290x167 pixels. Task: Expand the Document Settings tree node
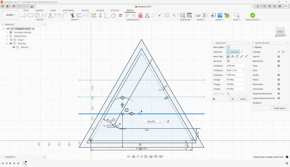[7, 32]
